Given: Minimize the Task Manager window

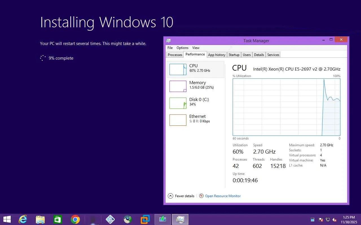Looking at the screenshot, I should click(x=323, y=40).
